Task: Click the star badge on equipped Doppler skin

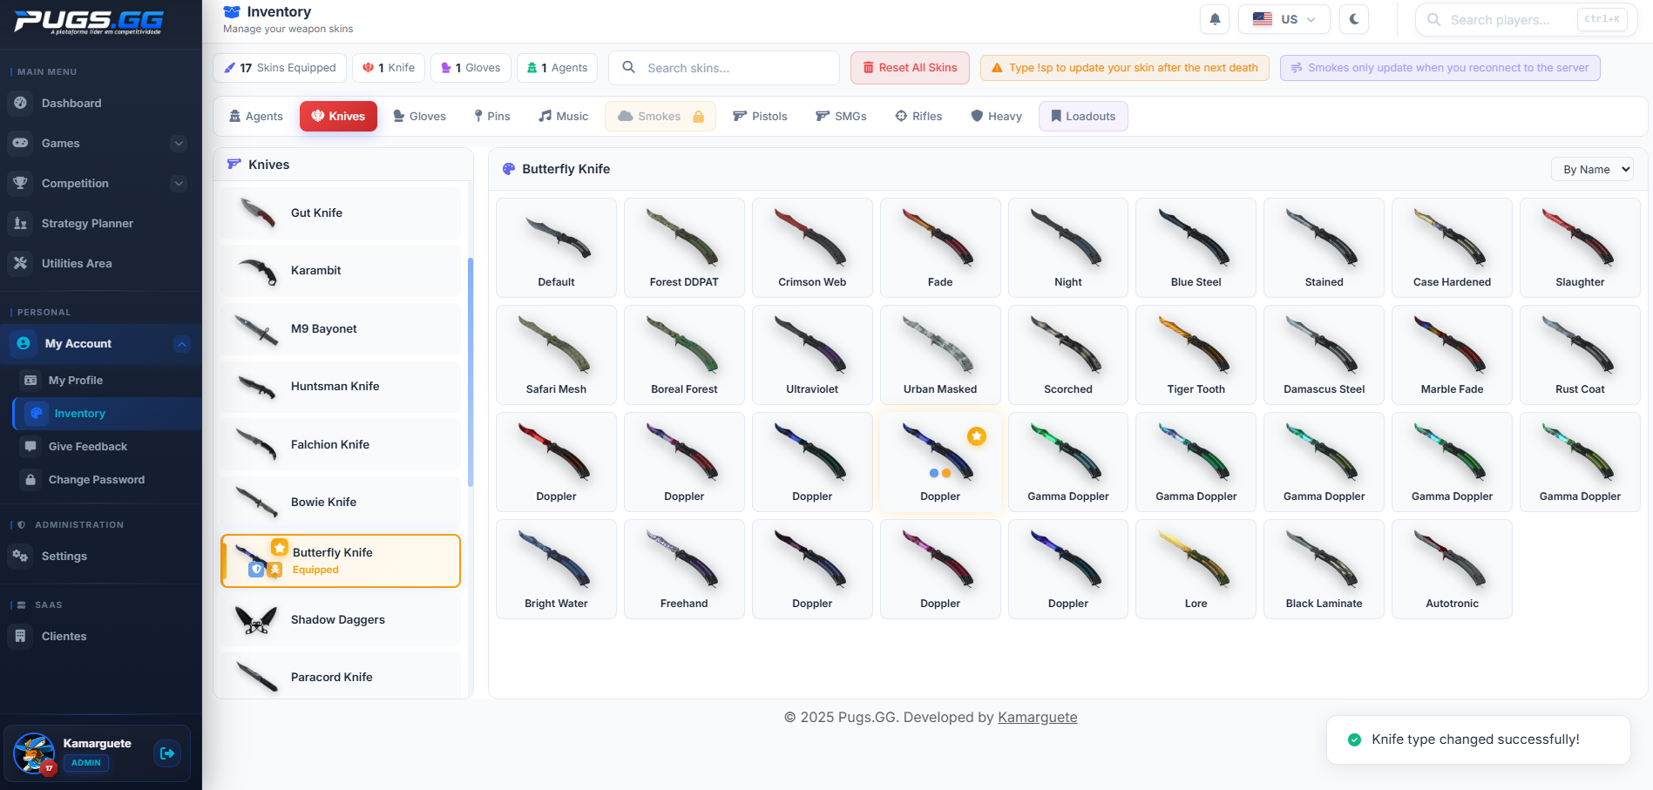Action: coord(977,436)
